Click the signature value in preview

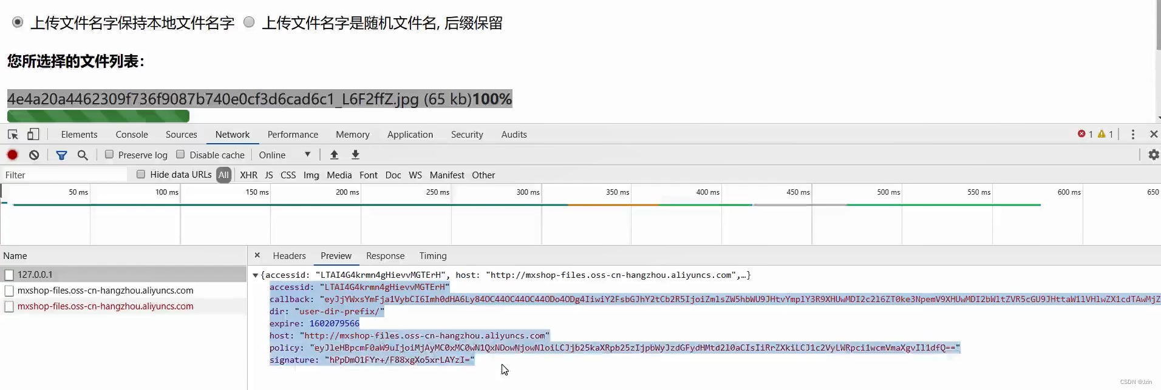pyautogui.click(x=400, y=360)
